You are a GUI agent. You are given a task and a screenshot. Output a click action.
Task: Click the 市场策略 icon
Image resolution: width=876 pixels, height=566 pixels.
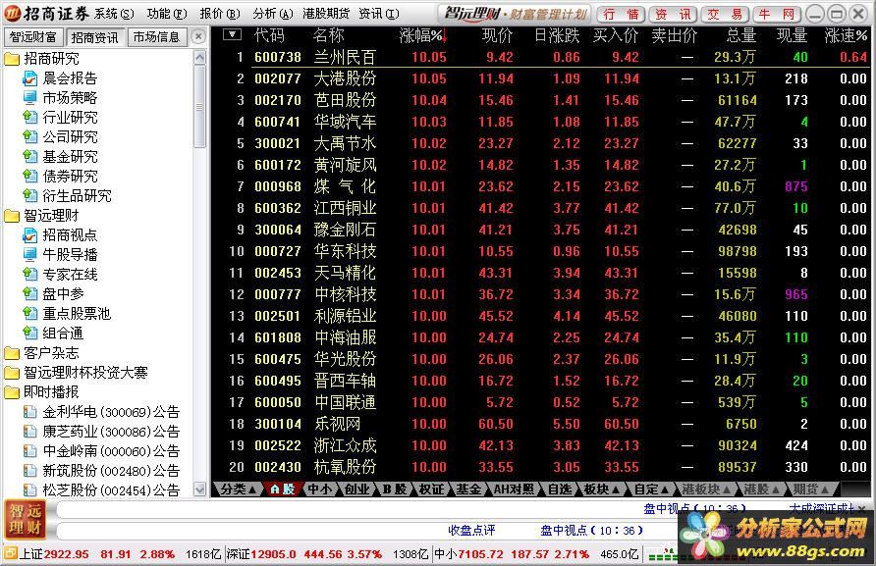(29, 98)
